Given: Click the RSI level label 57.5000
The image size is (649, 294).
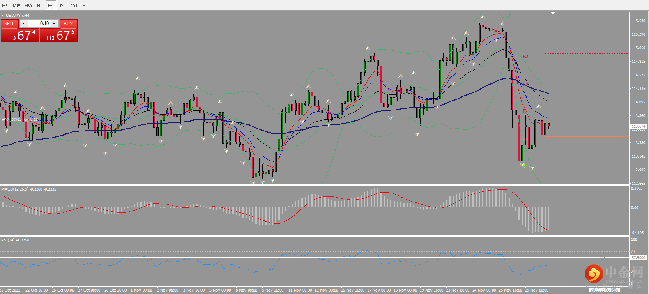Looking at the screenshot, I should (638, 258).
